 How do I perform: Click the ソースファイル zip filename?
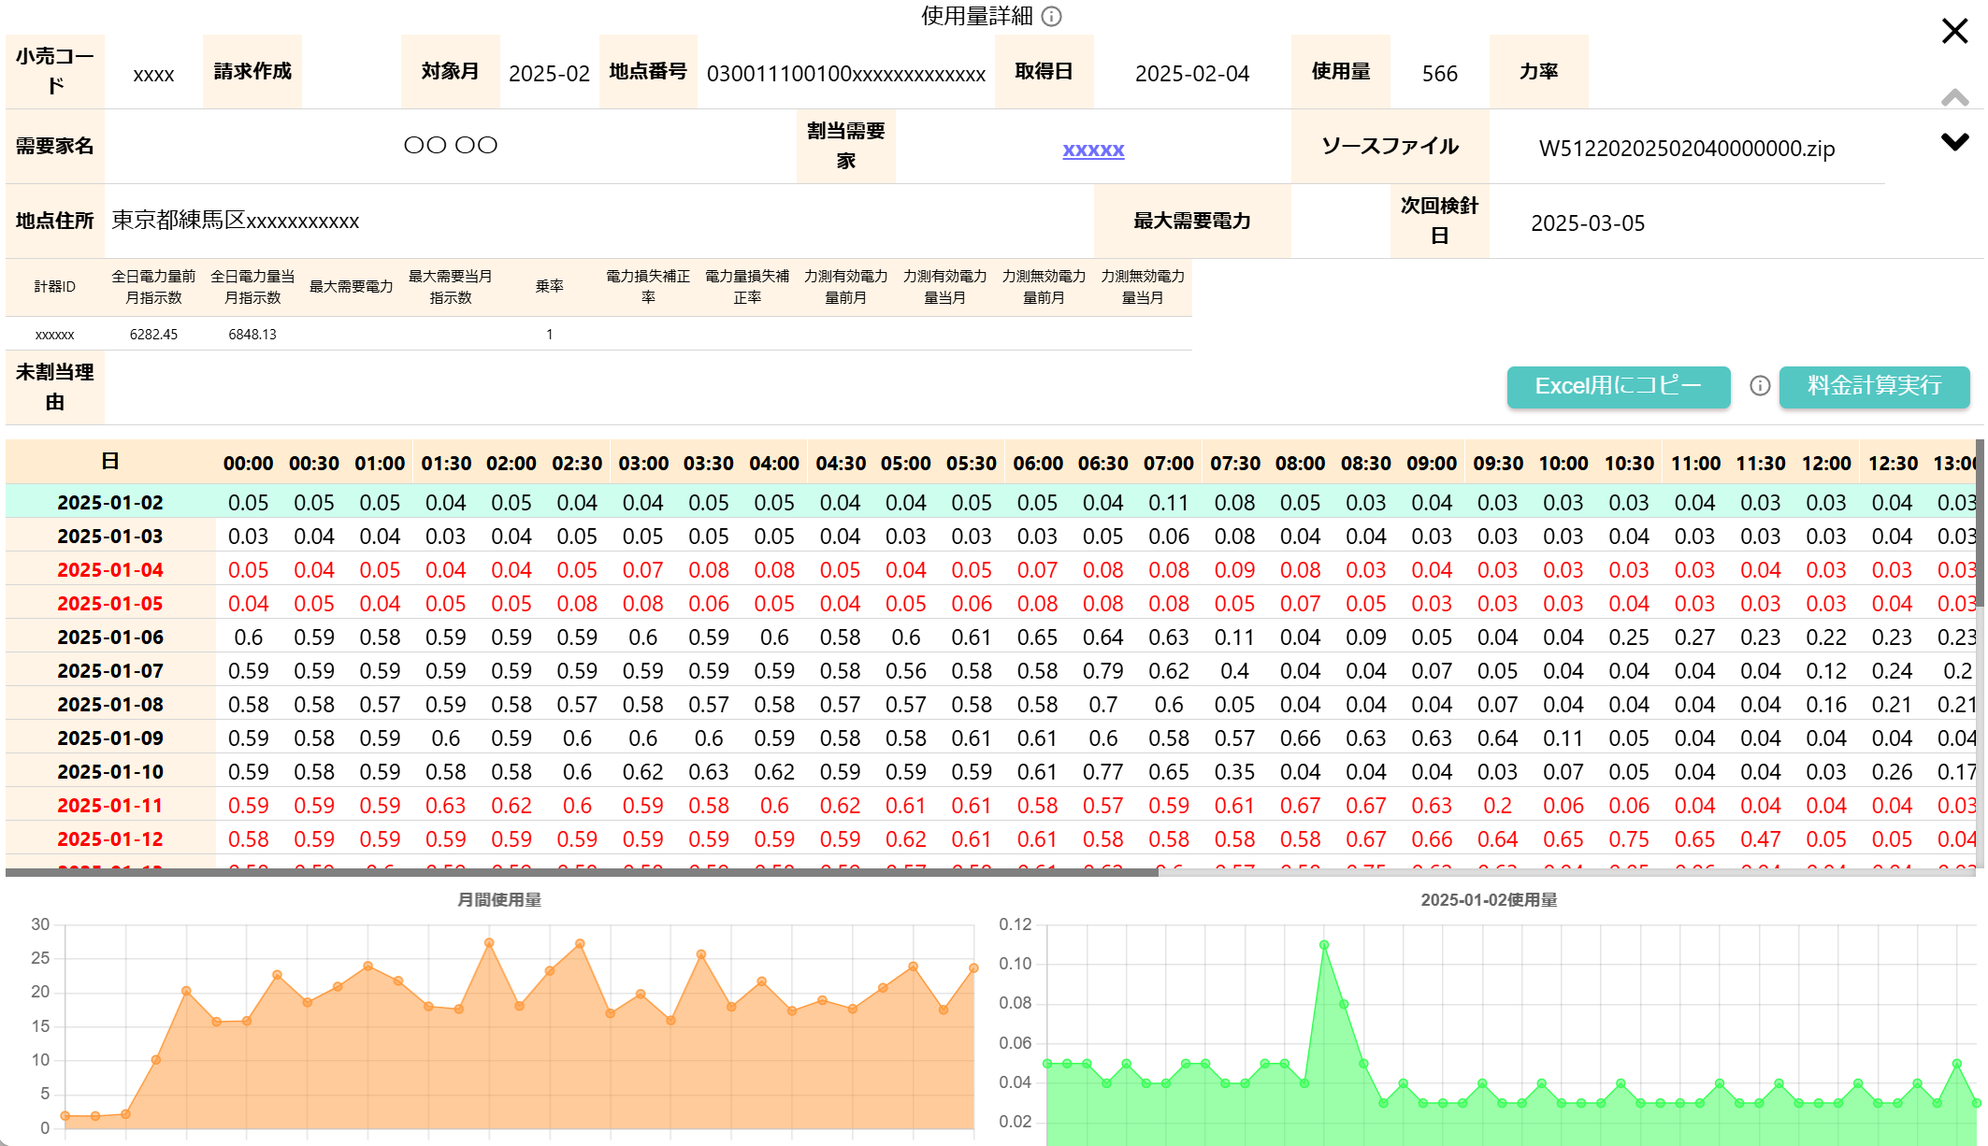tap(1687, 149)
